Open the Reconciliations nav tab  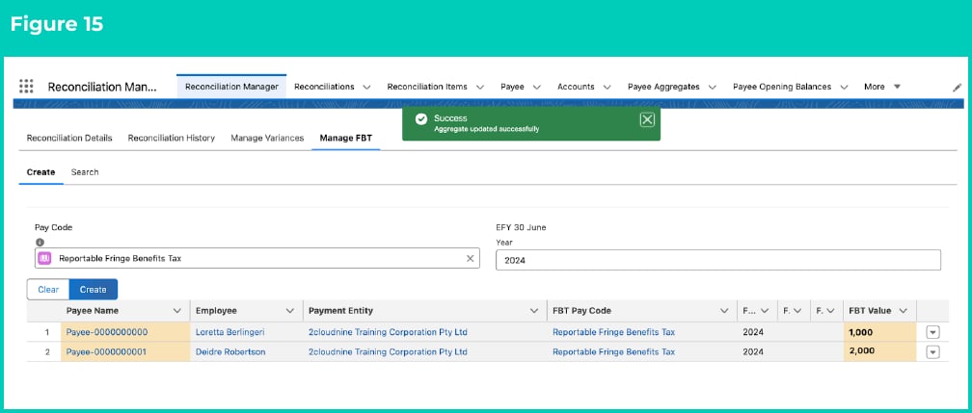(324, 87)
